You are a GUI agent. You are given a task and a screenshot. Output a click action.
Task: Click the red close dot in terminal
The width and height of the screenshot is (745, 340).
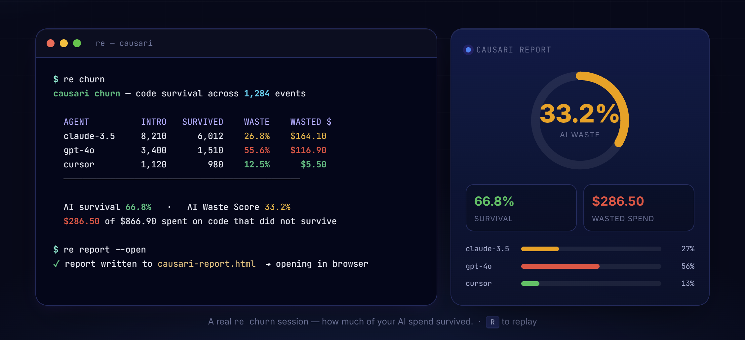(x=51, y=43)
